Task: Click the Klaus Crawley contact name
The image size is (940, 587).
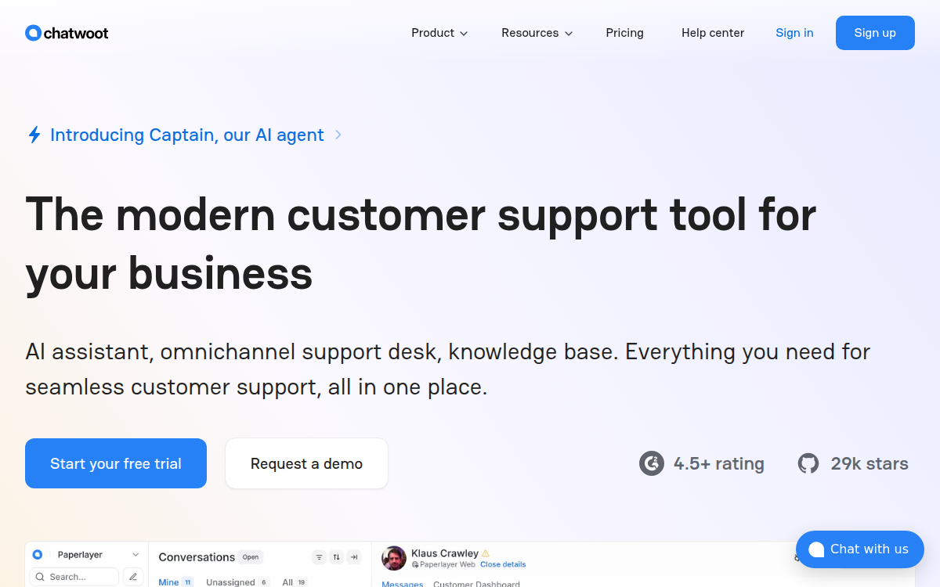Action: (445, 553)
